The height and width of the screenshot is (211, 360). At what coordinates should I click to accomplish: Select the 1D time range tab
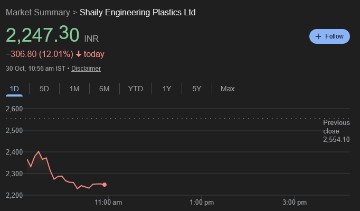pos(14,89)
